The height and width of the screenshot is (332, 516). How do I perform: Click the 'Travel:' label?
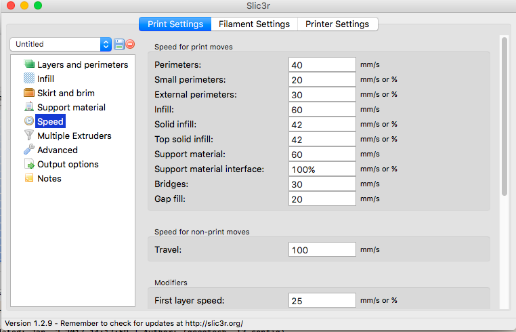168,249
